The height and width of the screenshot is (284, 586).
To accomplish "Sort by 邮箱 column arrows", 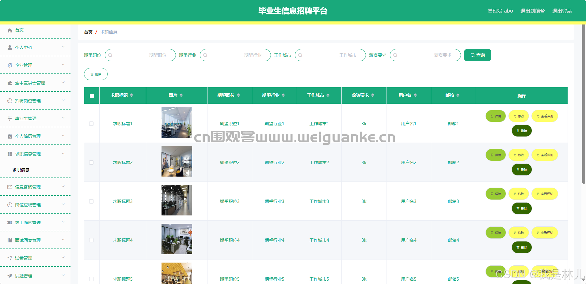I will click(x=458, y=95).
